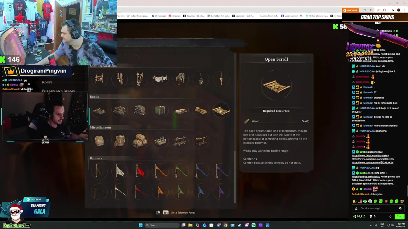Pick the bottle rack item in Miscellaneous
Screen dimensions: 408x229
click(x=160, y=141)
